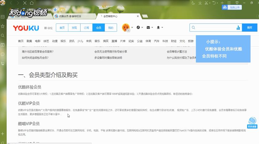Click the 拖拽上传 cloud upload button
Screen dimensions: 259x144
232,7
